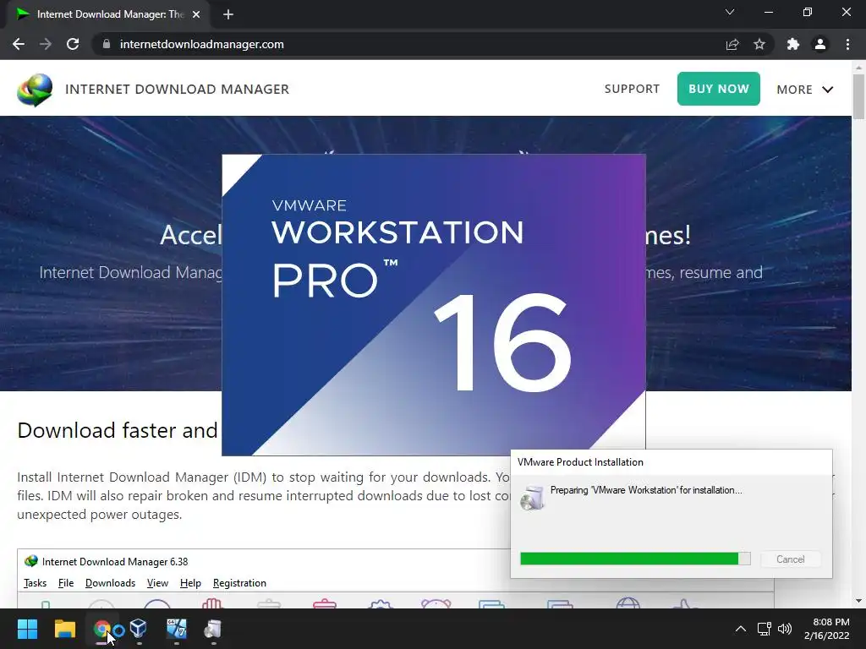Click the installer disc icon in VMware dialog
The image size is (866, 649).
(x=533, y=499)
